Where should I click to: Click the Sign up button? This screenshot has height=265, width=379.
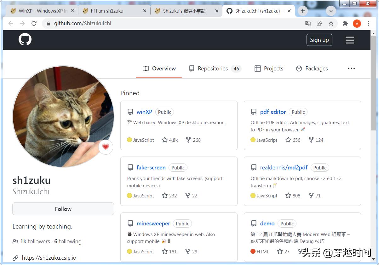click(319, 40)
